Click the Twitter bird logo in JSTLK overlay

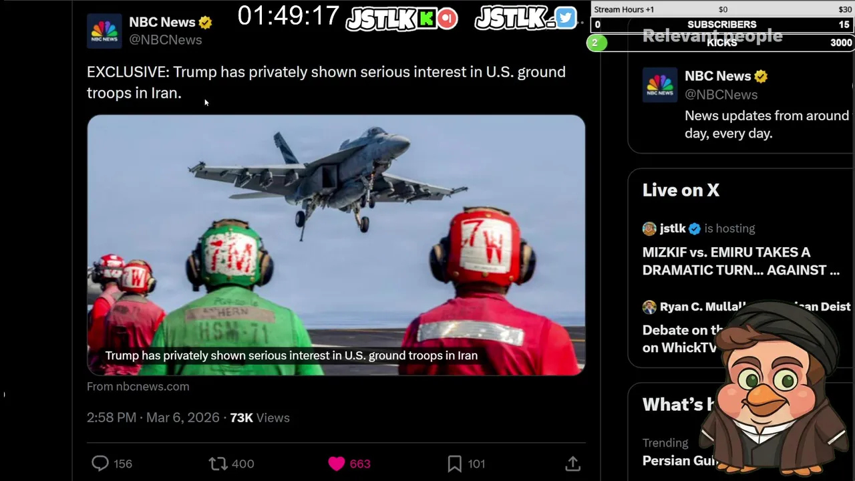pos(565,18)
